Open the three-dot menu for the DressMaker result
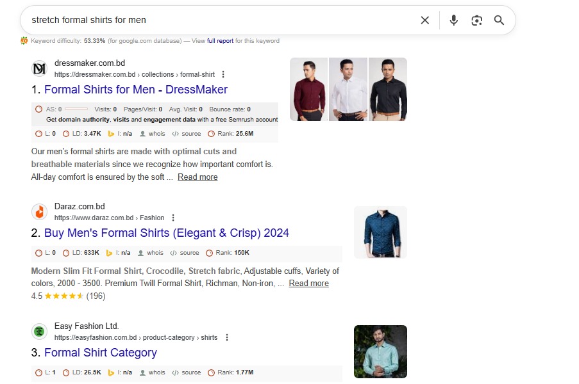The image size is (579, 384). [x=223, y=75]
